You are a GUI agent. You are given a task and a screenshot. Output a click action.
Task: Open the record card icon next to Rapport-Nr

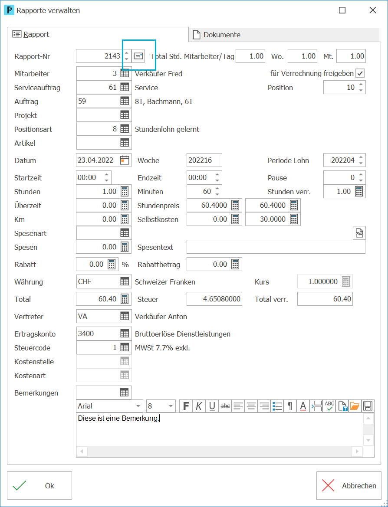click(138, 56)
